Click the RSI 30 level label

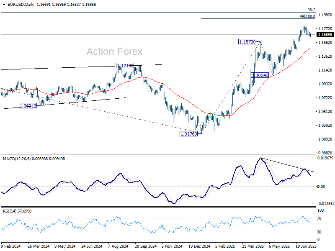click(320, 232)
